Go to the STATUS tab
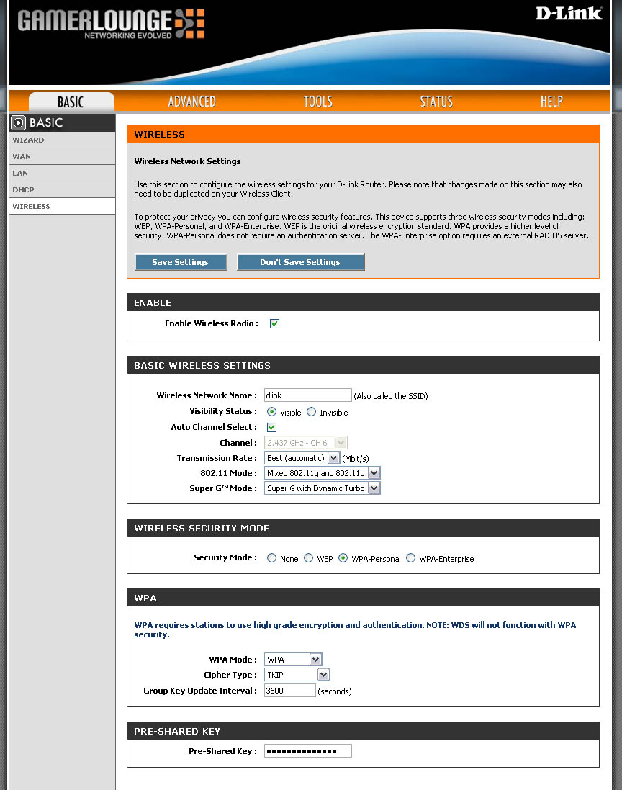Image resolution: width=622 pixels, height=790 pixels. (436, 102)
